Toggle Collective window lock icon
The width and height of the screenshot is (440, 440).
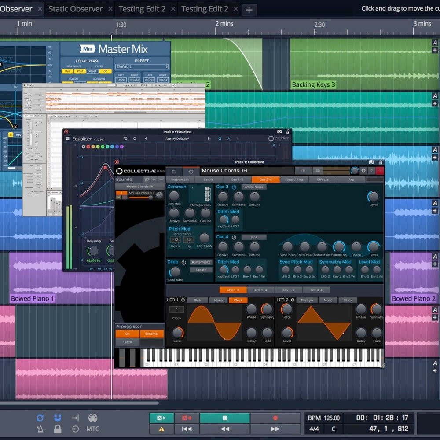(381, 162)
